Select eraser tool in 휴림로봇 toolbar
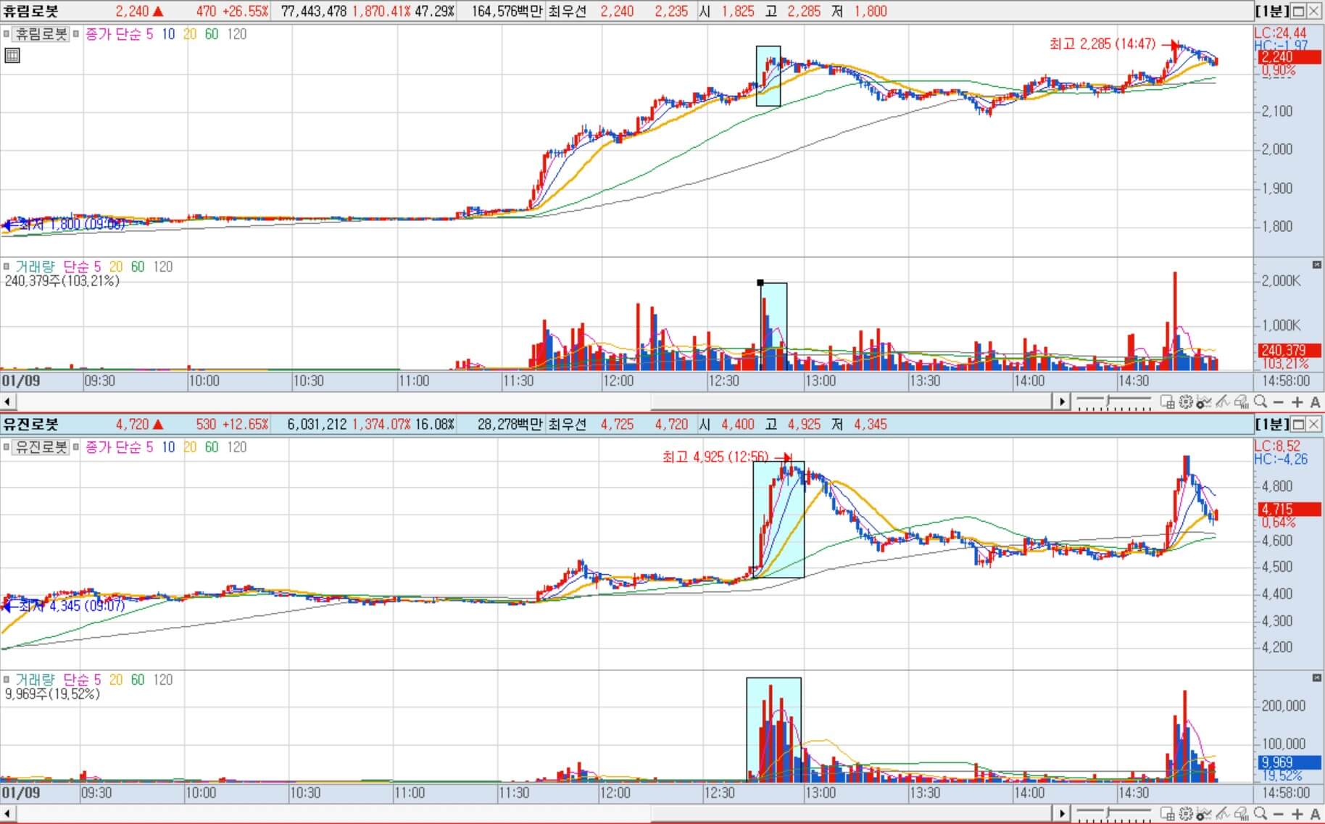1325x824 pixels. (1242, 401)
